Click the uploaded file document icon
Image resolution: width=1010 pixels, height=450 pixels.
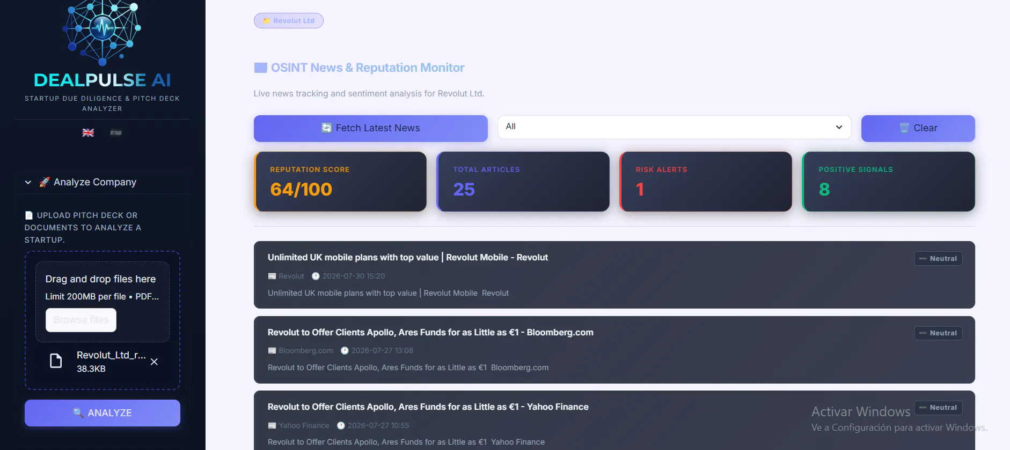point(56,361)
